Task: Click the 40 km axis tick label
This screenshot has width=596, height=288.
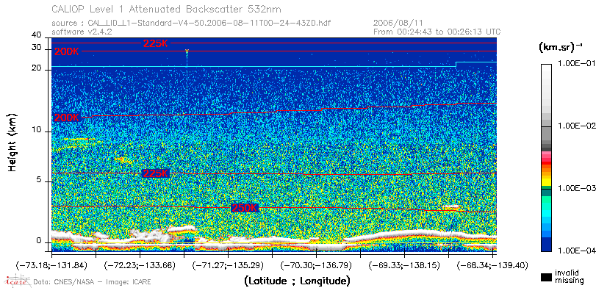Action: click(x=37, y=35)
